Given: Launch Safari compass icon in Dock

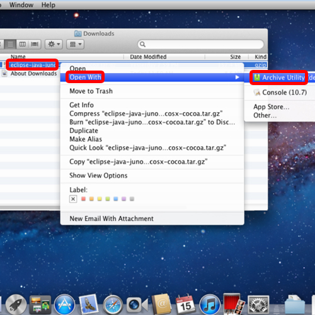Looking at the screenshot, I should click(x=113, y=305).
